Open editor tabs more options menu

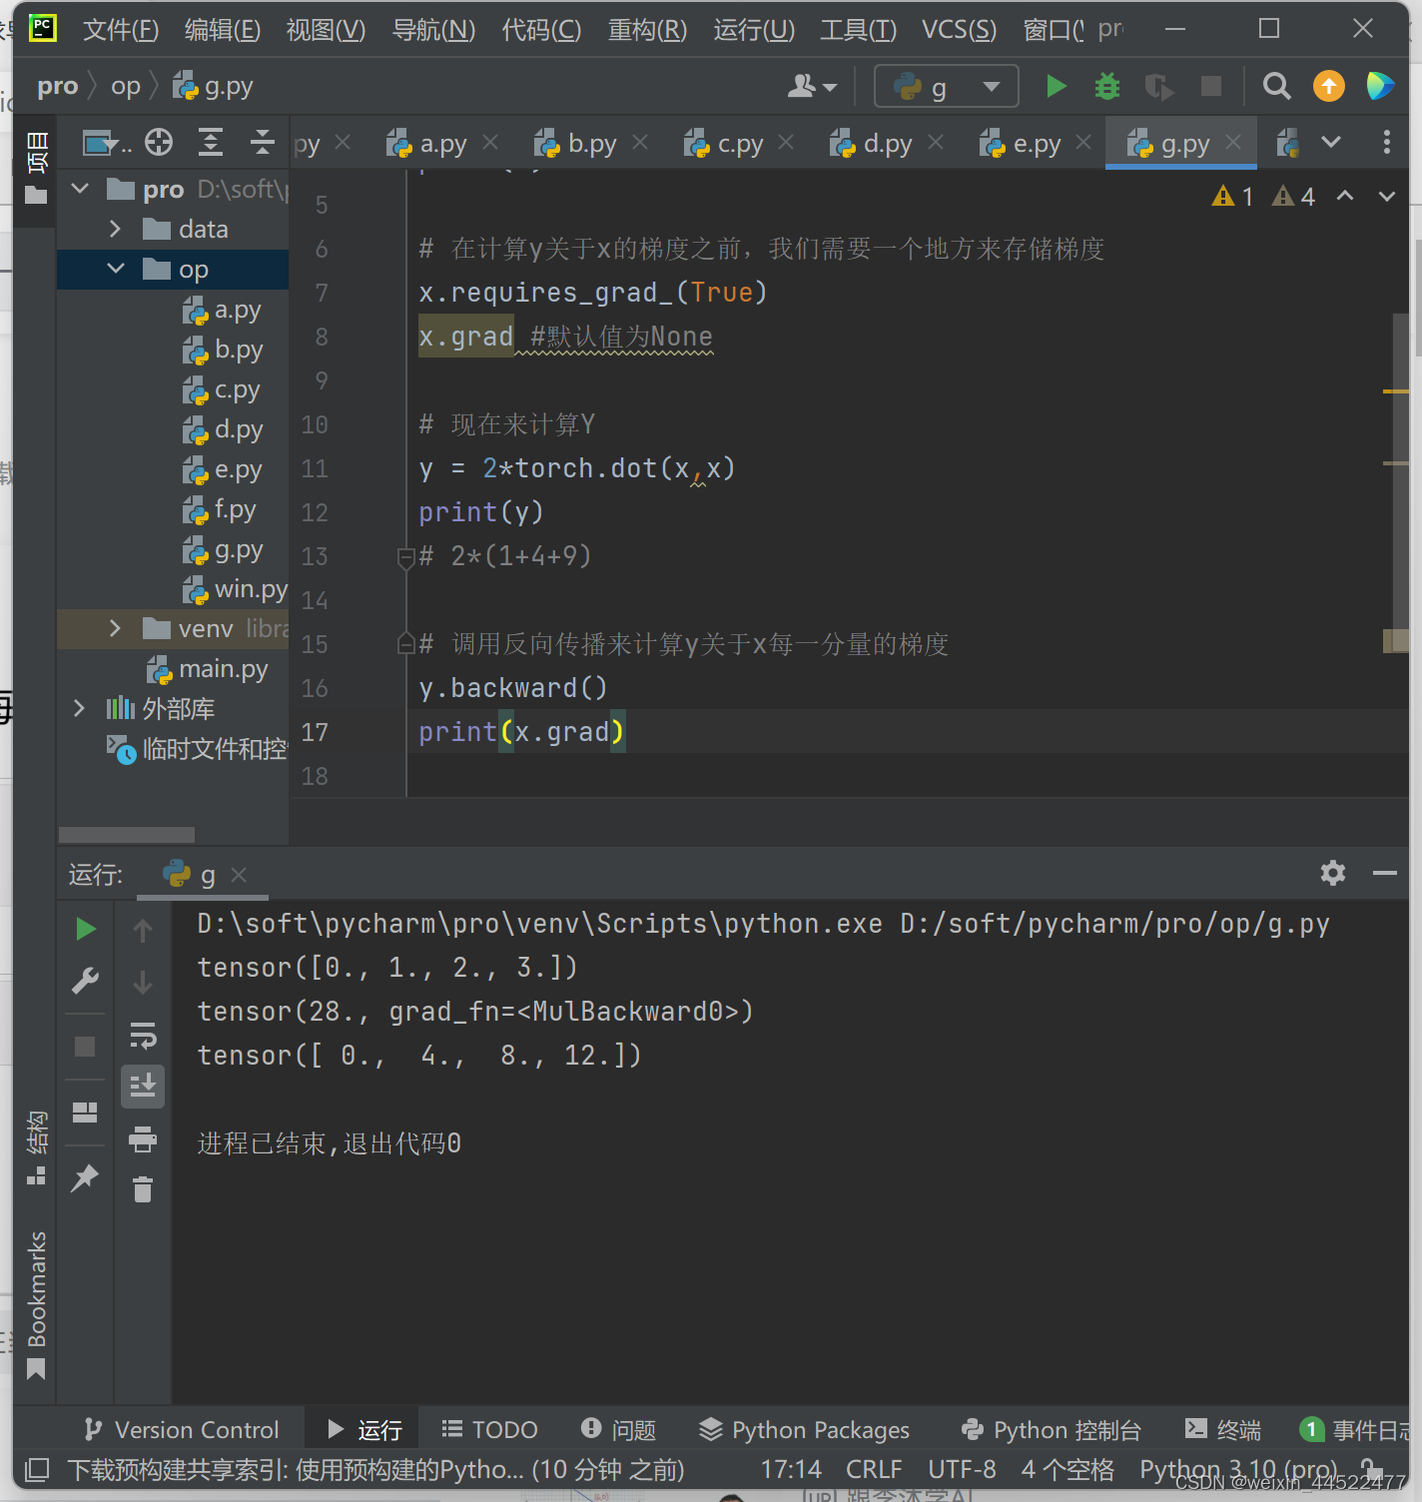tap(1386, 143)
